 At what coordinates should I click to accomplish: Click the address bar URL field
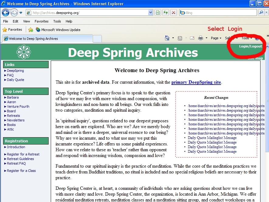pos(87,13)
